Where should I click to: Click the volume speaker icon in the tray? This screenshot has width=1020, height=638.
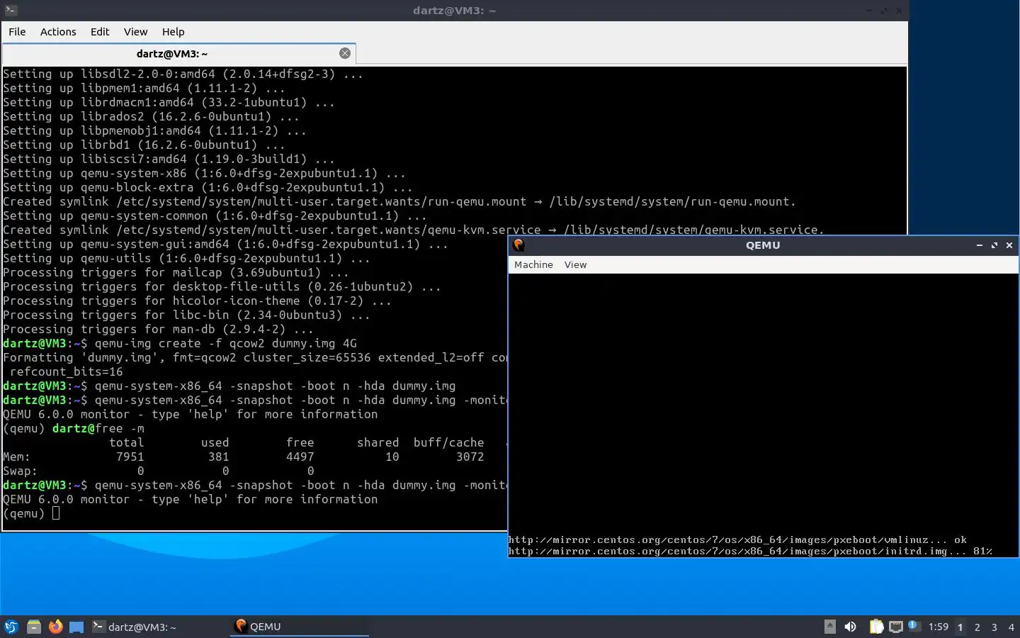coord(851,627)
